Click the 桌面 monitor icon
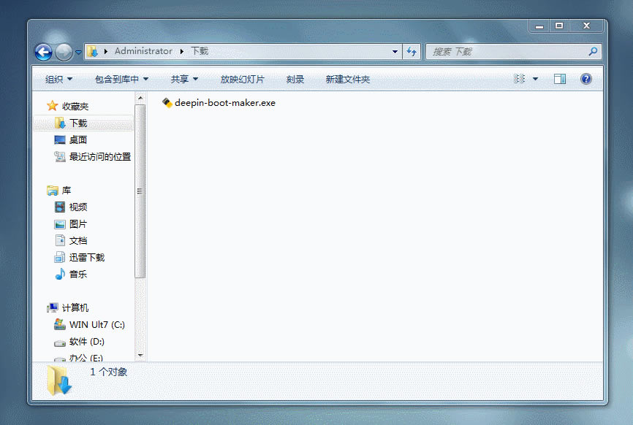This screenshot has width=633, height=425. [x=60, y=140]
